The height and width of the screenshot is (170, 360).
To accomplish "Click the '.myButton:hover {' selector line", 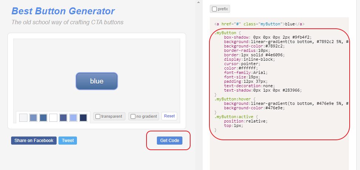I will click(x=235, y=99).
